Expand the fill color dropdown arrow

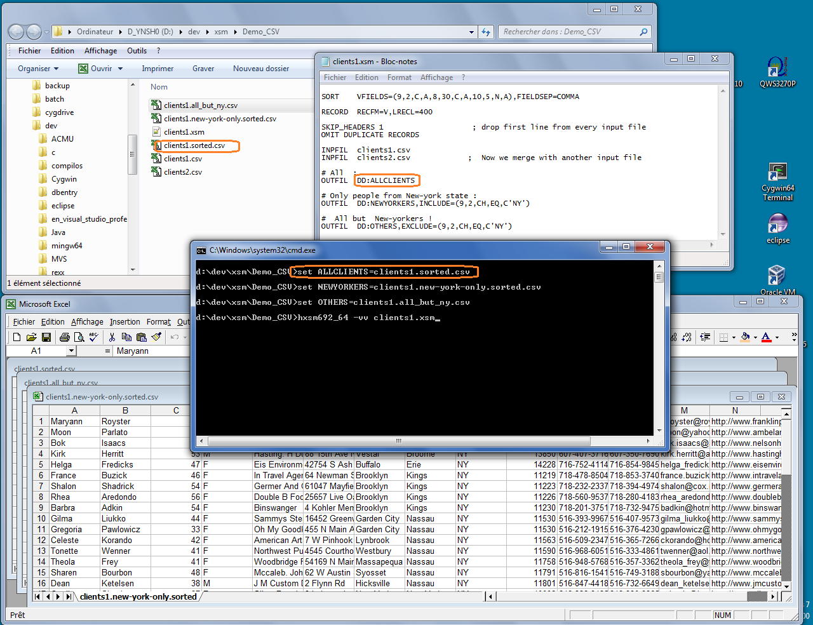click(755, 337)
